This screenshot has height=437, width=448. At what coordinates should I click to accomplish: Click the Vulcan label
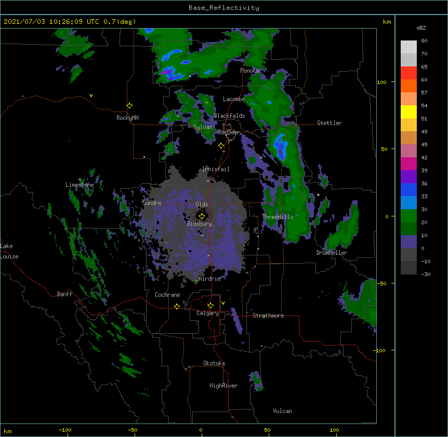coord(282,411)
